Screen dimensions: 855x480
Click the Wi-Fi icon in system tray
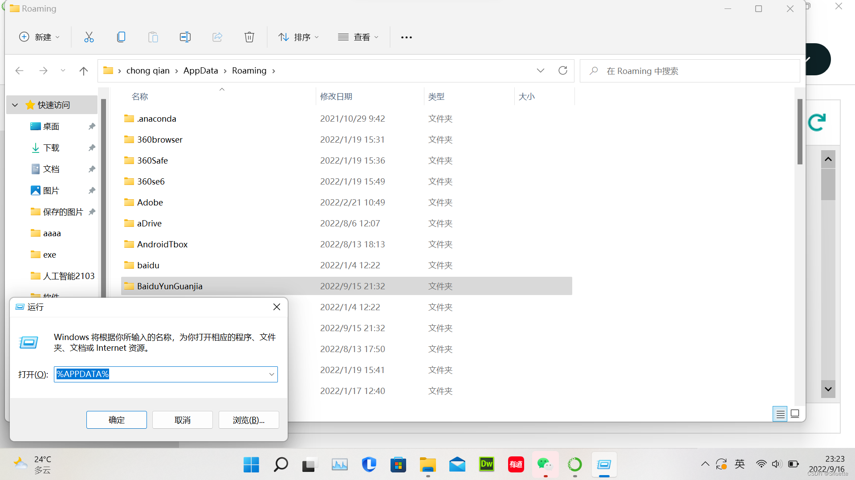coord(761,464)
